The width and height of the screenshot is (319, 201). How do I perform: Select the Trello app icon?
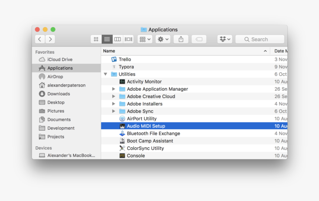point(114,59)
